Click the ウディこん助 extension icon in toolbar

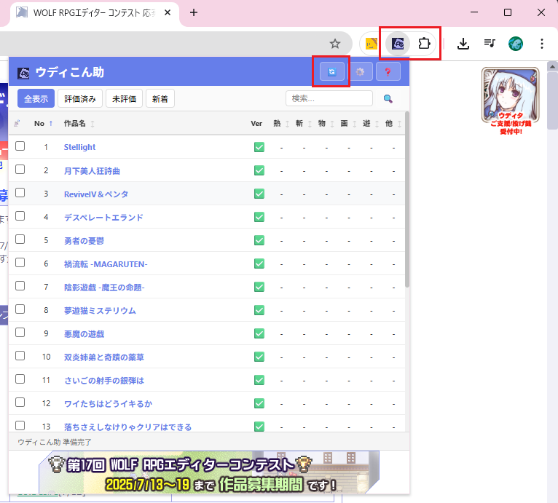tap(398, 44)
